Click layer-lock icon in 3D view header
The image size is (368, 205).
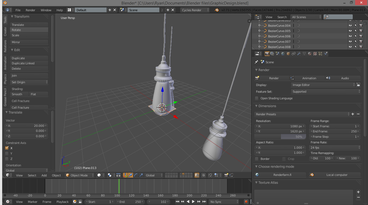coord(197,175)
